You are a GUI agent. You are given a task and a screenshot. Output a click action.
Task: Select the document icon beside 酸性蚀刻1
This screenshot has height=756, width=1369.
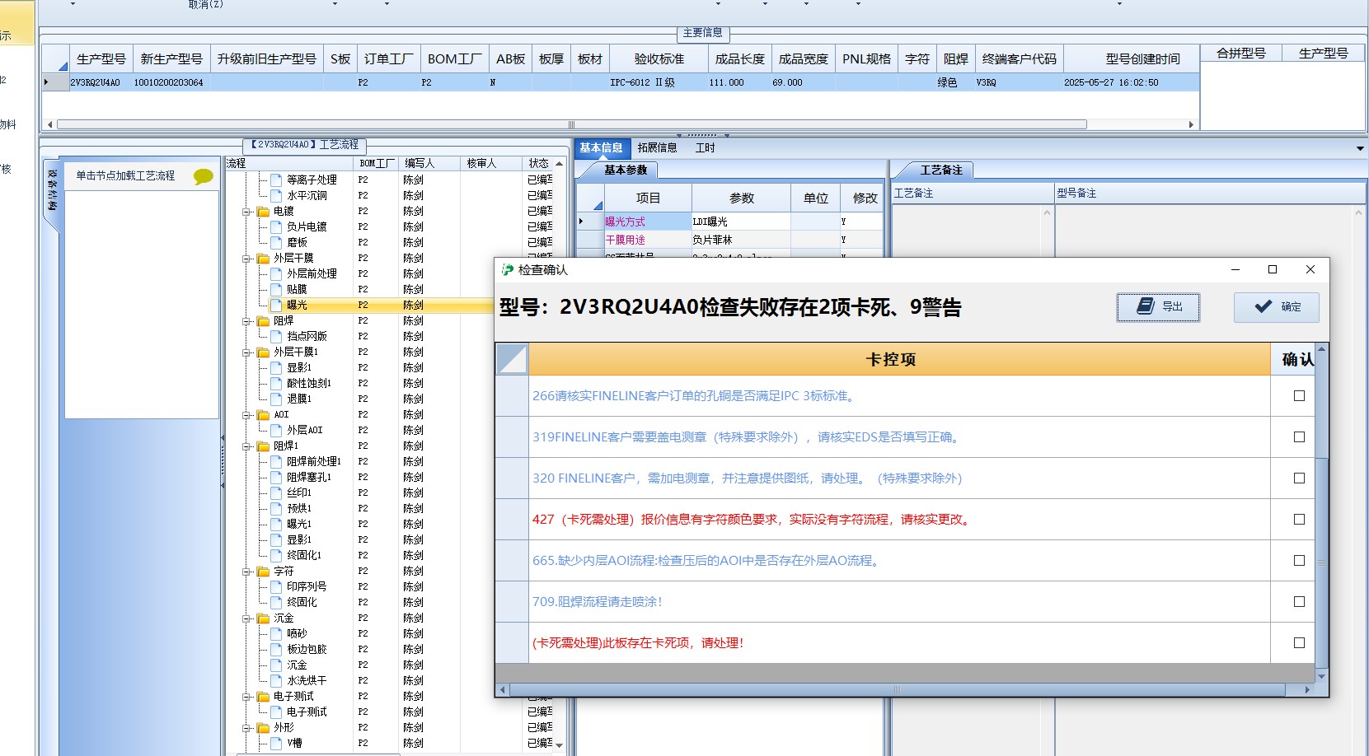pyautogui.click(x=277, y=383)
